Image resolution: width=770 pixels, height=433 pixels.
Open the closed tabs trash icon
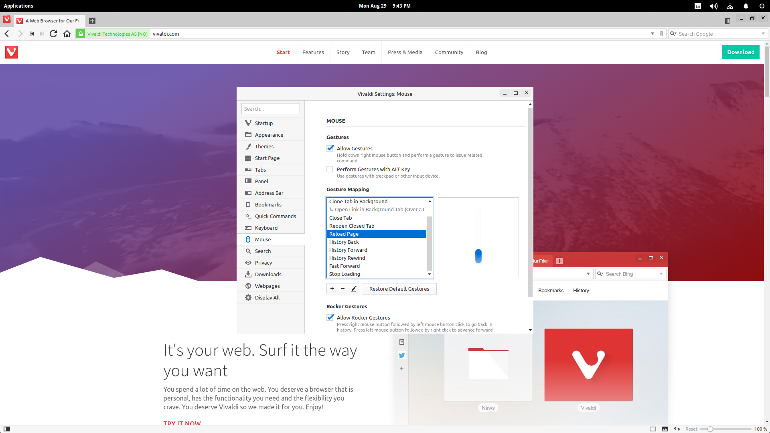pos(727,21)
